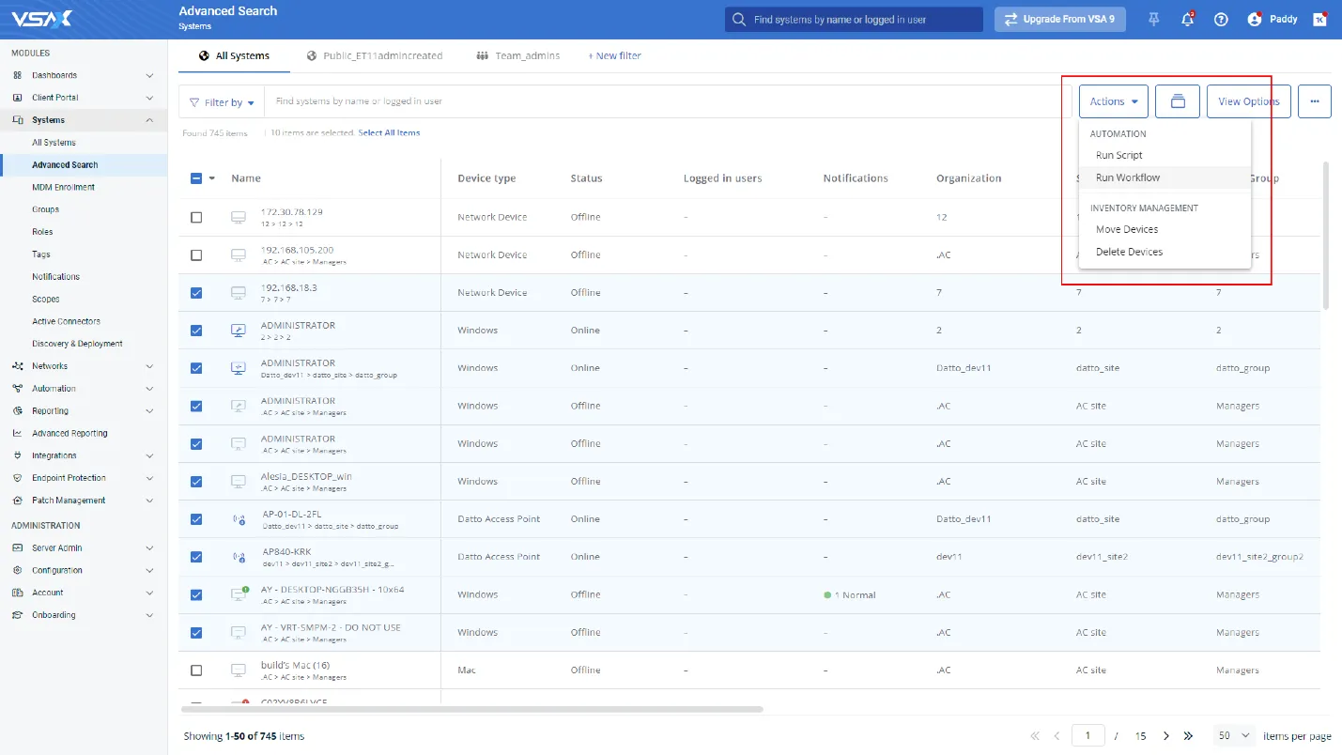Click the global system search field

tap(854, 20)
